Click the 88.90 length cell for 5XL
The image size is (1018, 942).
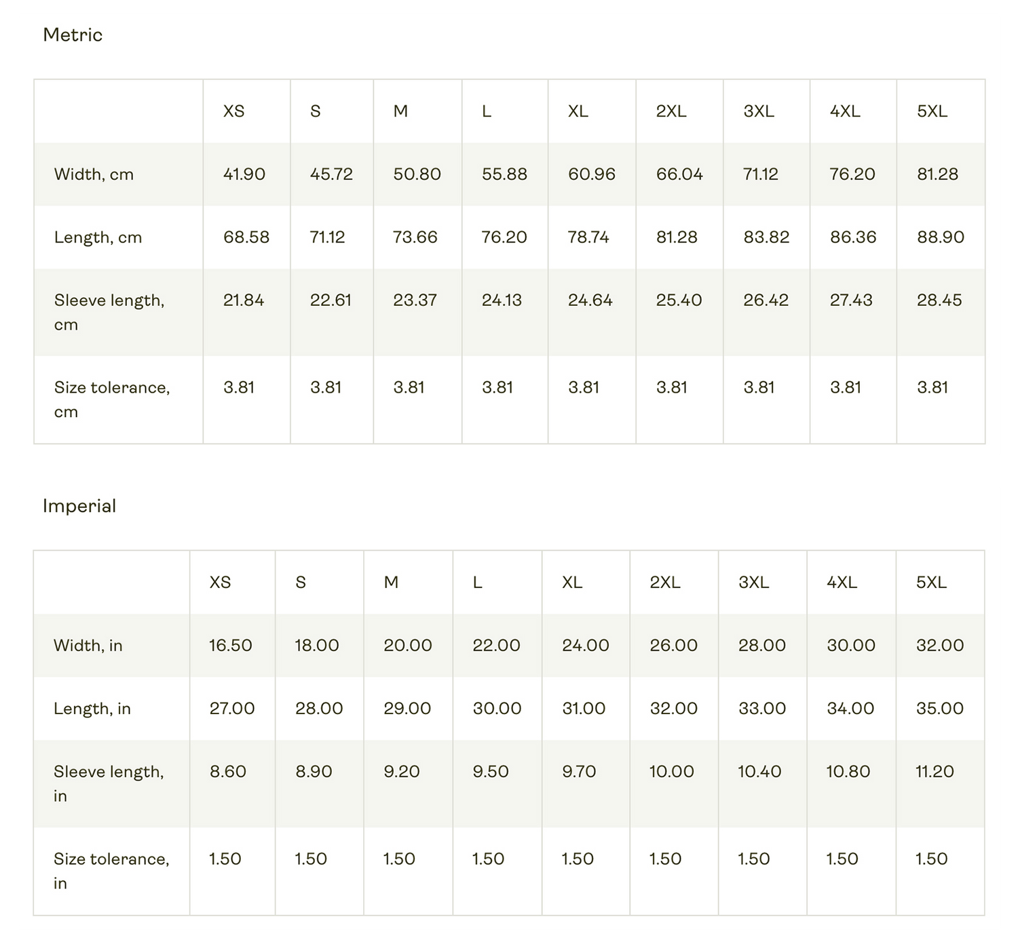click(941, 237)
